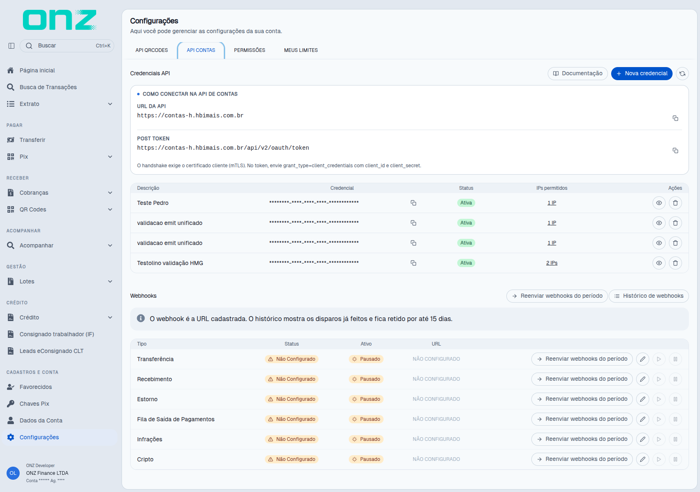Expand the Pix submenu
This screenshot has width=700, height=492.
click(60, 157)
